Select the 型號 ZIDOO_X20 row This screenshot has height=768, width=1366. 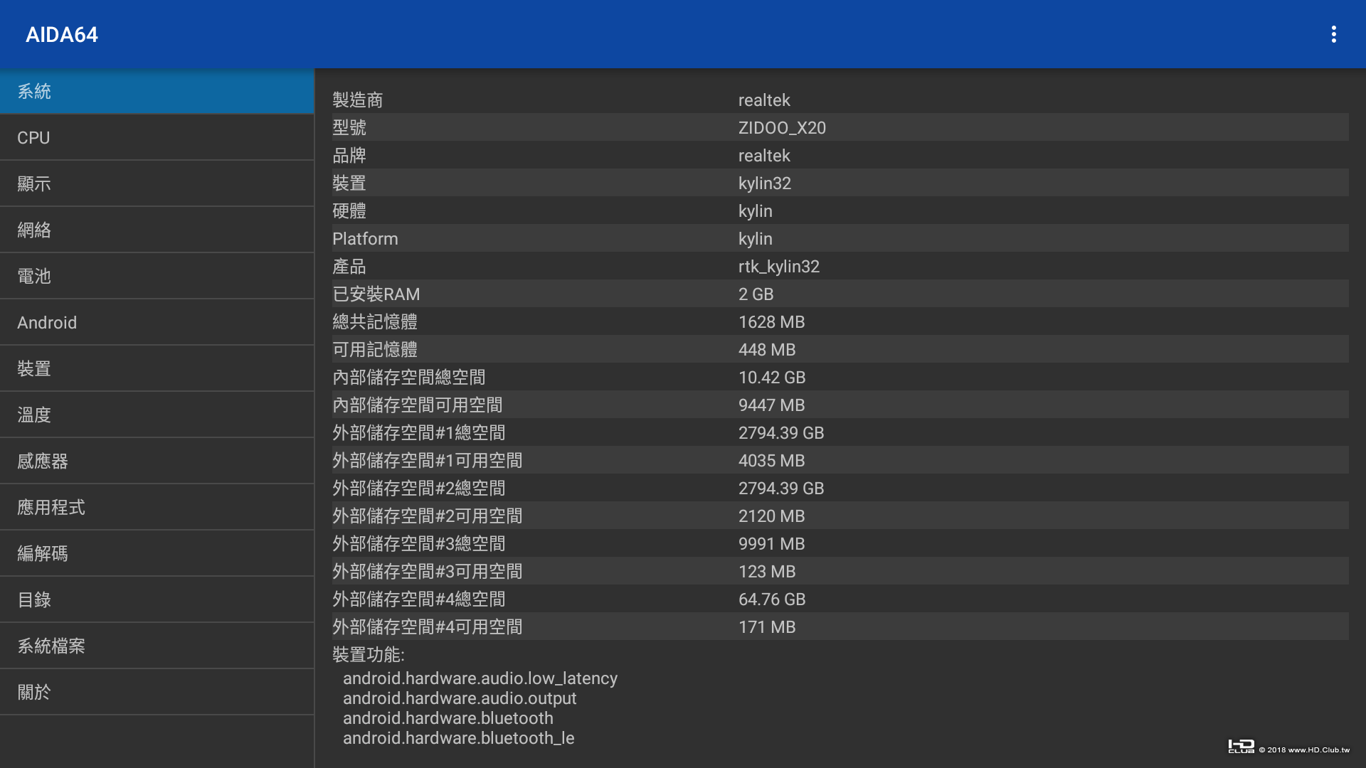click(x=840, y=128)
